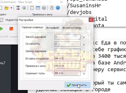The width and height of the screenshot is (126, 93).
Task: Open the blue help question mark icon
Action: tap(58, 8)
